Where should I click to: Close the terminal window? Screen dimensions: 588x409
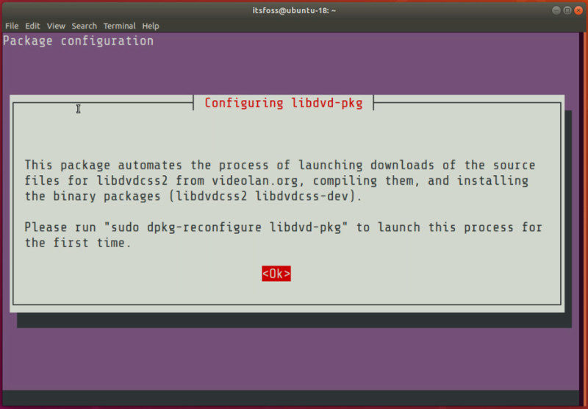[x=578, y=10]
